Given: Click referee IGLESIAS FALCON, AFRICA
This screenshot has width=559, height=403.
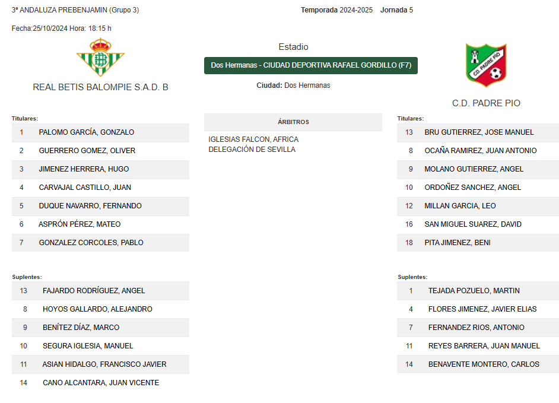Looking at the screenshot, I should tap(253, 139).
